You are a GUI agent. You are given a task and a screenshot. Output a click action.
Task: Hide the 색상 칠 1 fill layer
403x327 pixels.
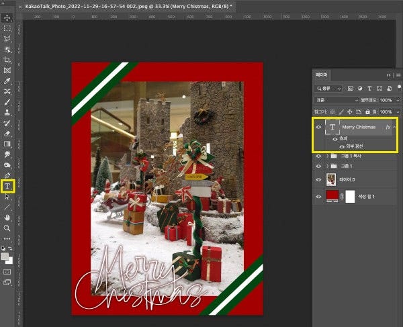318,197
